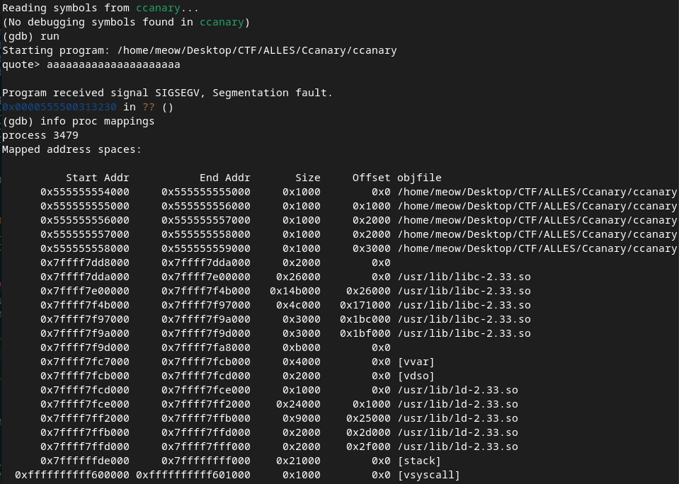Click the stack end address 0x7ffffffff000
The width and height of the screenshot is (679, 484).
(x=206, y=461)
